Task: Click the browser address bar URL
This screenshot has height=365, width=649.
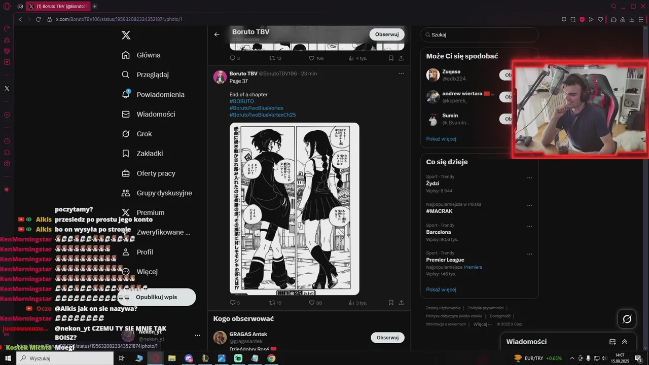Action: (x=119, y=19)
